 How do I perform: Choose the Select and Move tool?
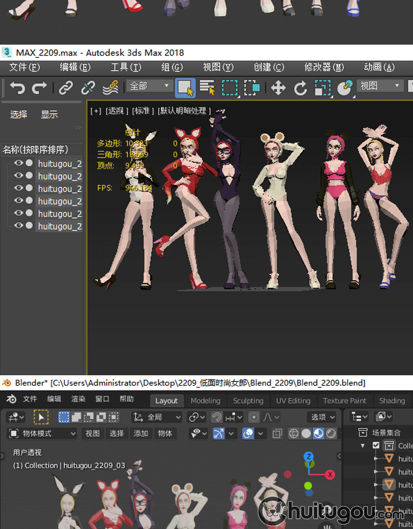coord(278,88)
